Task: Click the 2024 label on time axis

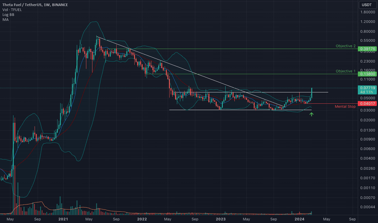Action: (299, 219)
